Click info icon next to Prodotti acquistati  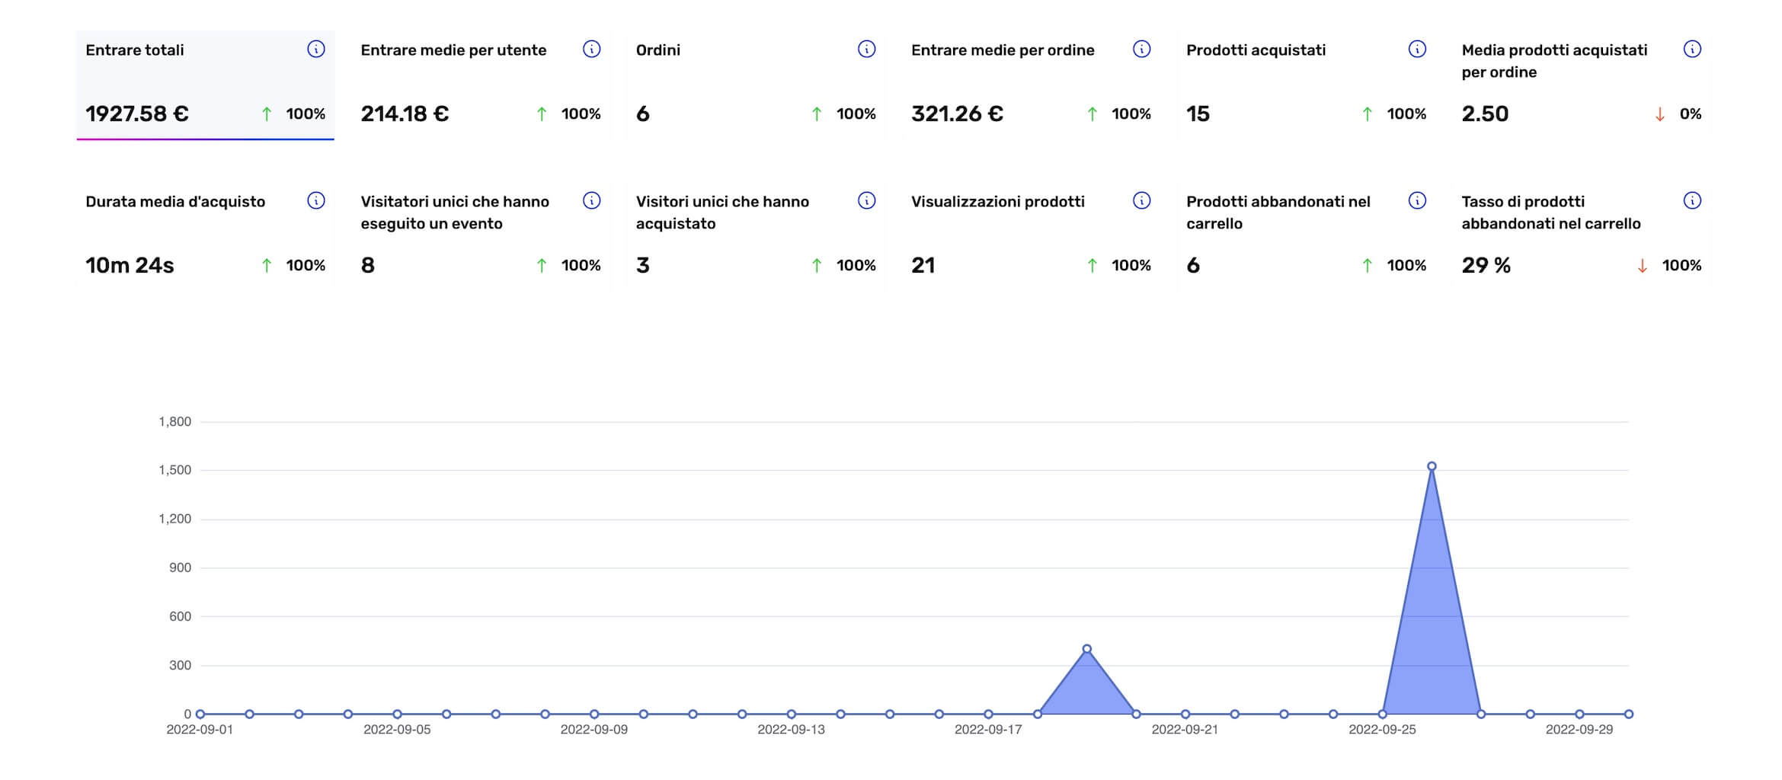coord(1416,50)
